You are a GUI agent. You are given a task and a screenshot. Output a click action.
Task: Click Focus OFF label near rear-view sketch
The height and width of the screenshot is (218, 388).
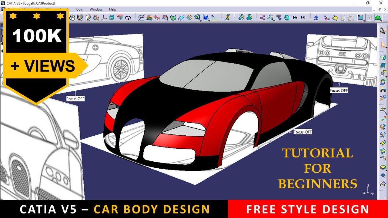pos(339,91)
